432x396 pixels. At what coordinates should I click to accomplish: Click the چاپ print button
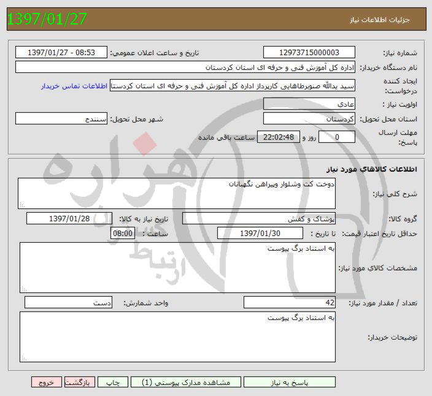tap(113, 383)
